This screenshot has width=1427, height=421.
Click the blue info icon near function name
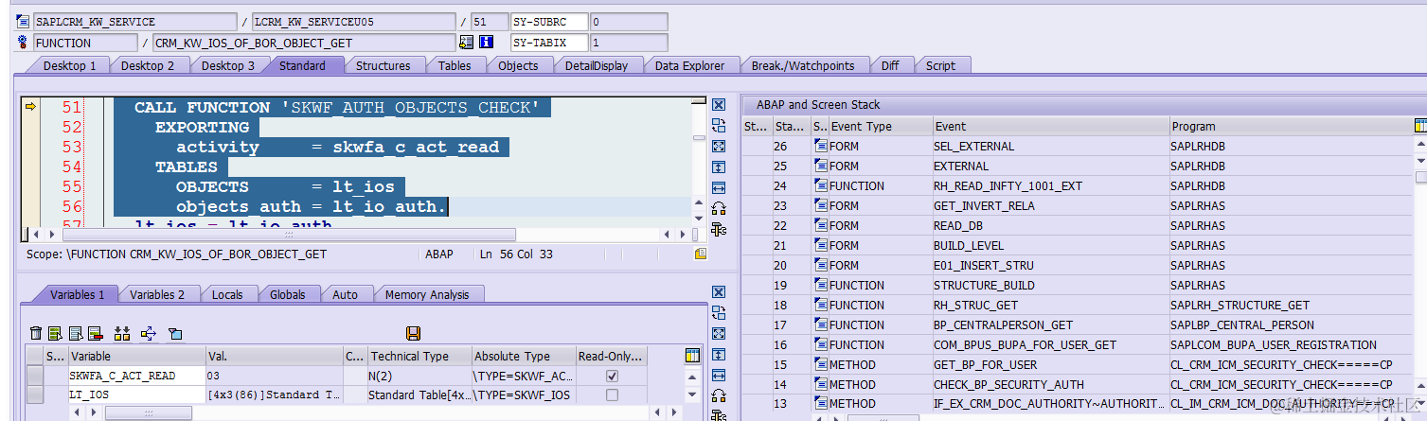click(x=487, y=43)
